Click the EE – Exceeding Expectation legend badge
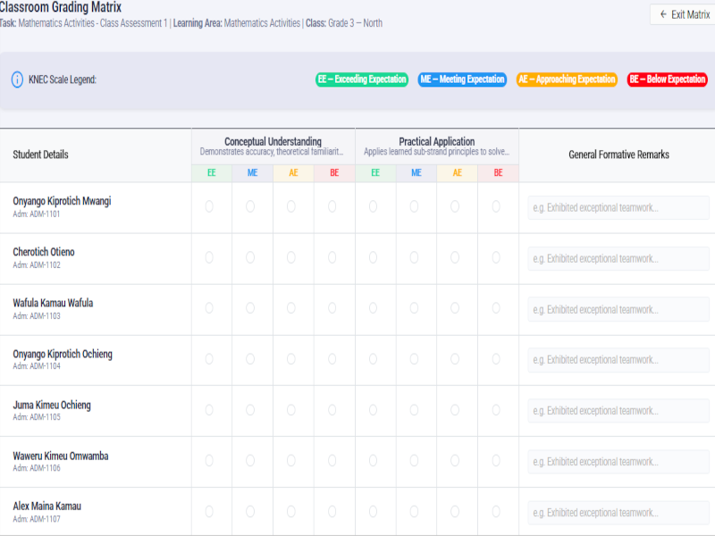 [362, 80]
